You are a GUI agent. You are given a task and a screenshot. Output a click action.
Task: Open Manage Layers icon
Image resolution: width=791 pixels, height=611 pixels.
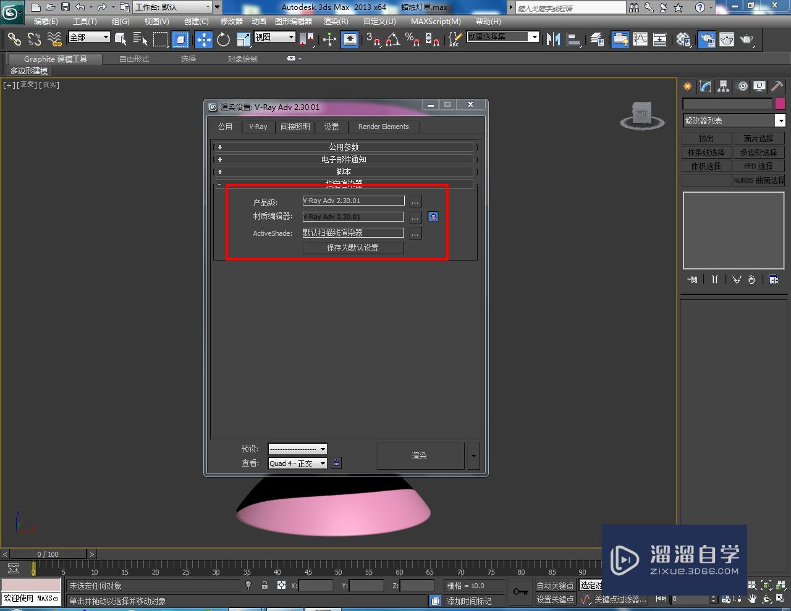[597, 39]
